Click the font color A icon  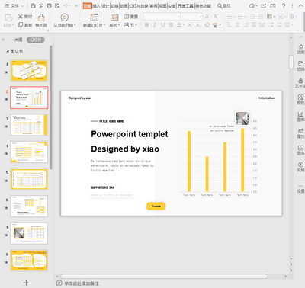coord(179,25)
